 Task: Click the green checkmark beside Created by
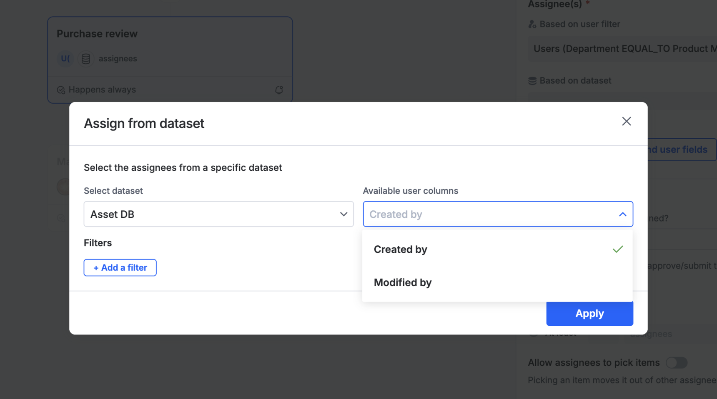617,249
